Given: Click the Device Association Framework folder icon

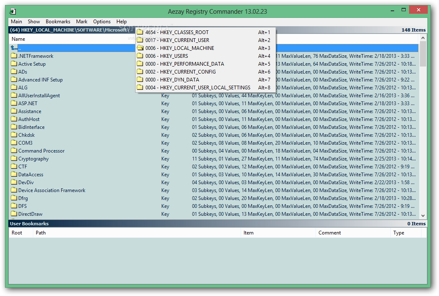Looking at the screenshot, I should pyautogui.click(x=14, y=190).
